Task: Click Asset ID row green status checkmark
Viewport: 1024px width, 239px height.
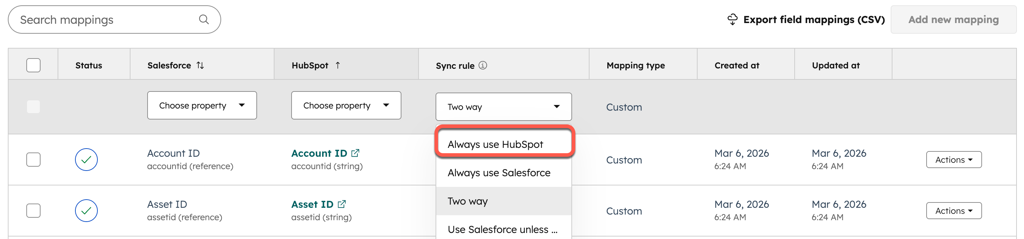Action: pos(86,211)
